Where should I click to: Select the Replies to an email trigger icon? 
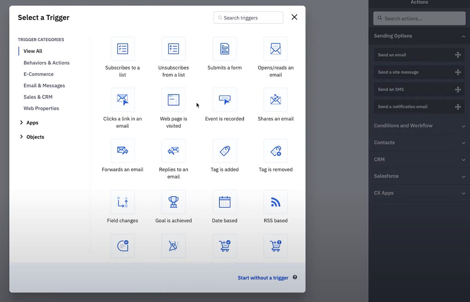[174, 151]
